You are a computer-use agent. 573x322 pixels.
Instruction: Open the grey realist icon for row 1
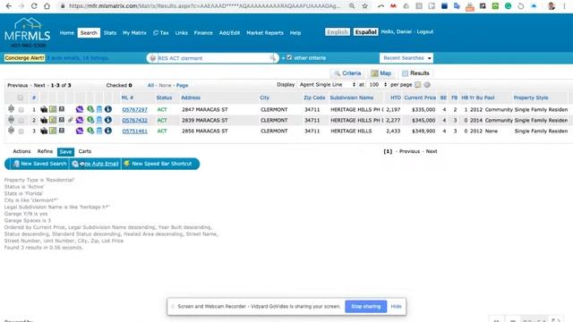click(62, 109)
